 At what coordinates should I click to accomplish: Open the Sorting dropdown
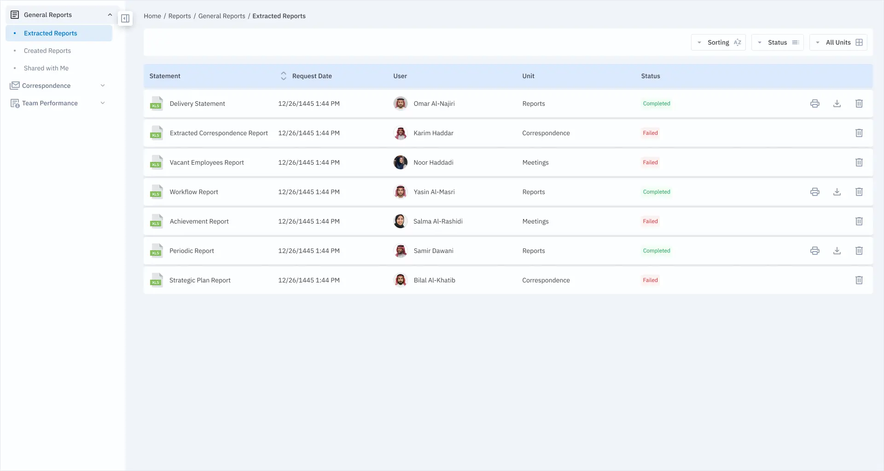click(x=718, y=42)
